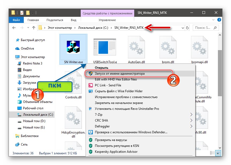Screen dimensions: 231x165
Task: Choose Открыть in the context menu
Action: pos(140,68)
